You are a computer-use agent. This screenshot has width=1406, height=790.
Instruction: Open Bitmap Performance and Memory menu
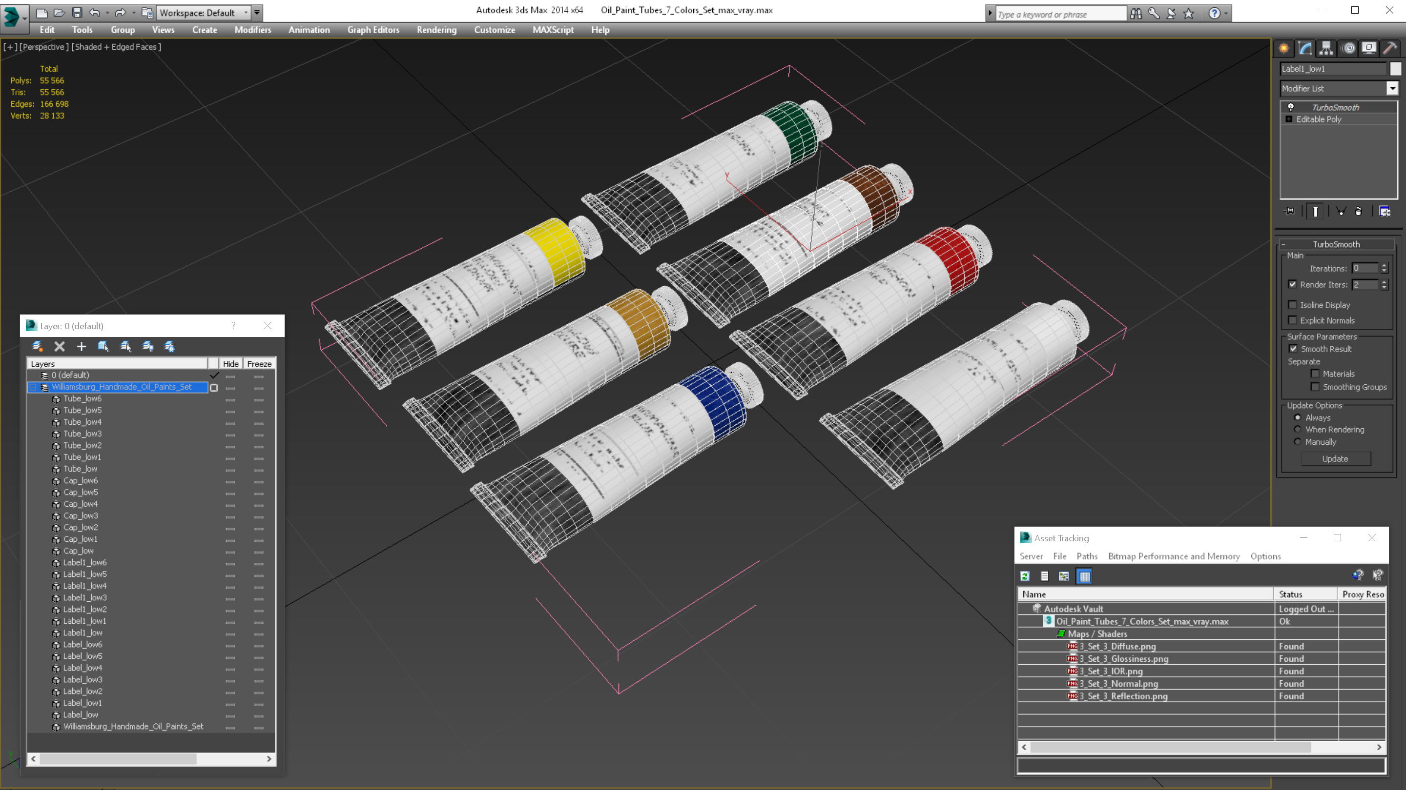1174,556
